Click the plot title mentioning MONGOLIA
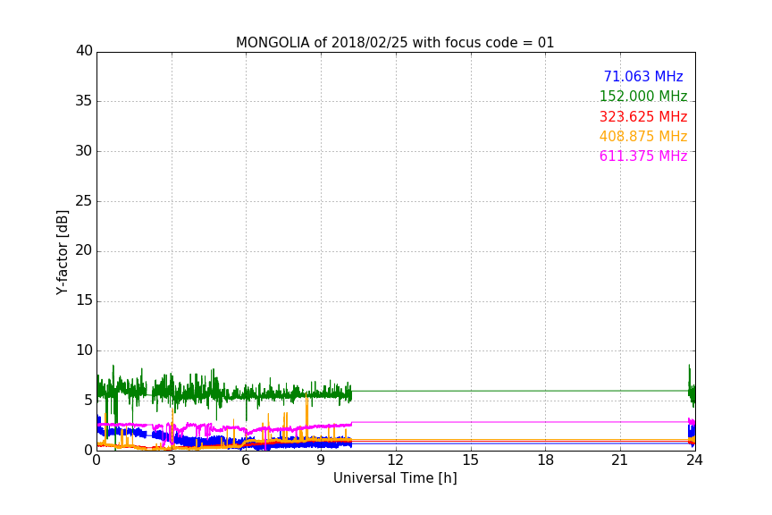The height and width of the screenshot is (515, 772). pyautogui.click(x=395, y=43)
